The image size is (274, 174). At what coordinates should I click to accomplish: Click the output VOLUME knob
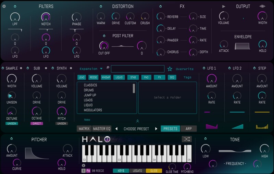coord(224,16)
